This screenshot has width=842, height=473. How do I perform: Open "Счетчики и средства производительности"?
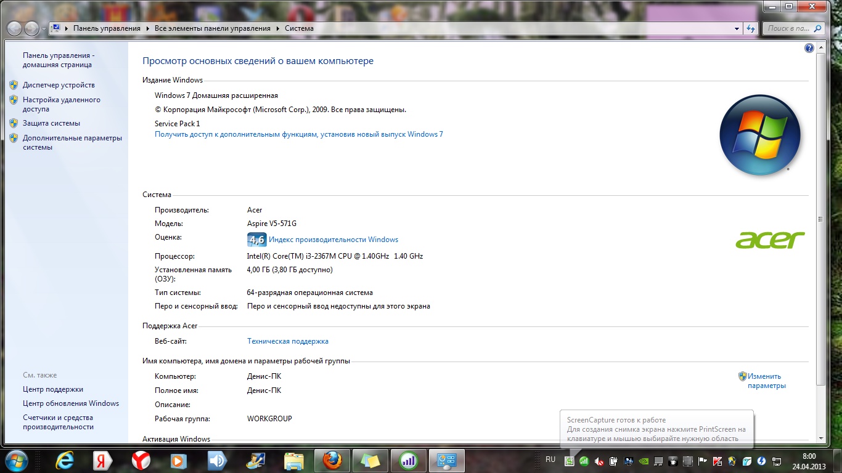point(59,422)
